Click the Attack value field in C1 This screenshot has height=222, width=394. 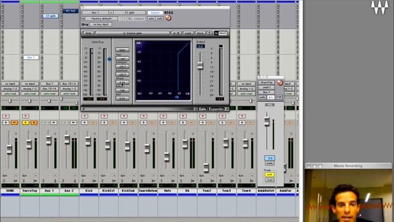click(123, 82)
